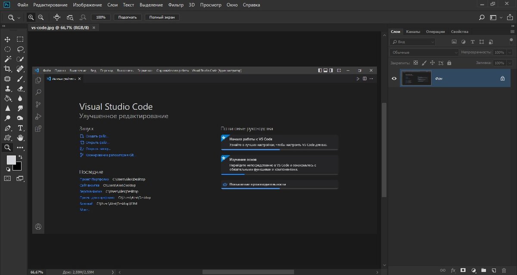Change screen mode from the toolbox
This screenshot has width=517, height=275.
point(20,178)
